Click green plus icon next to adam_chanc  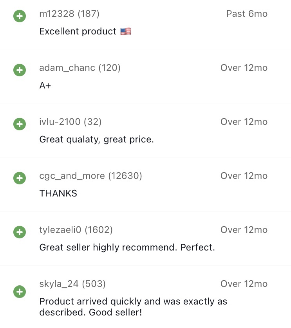tap(19, 70)
